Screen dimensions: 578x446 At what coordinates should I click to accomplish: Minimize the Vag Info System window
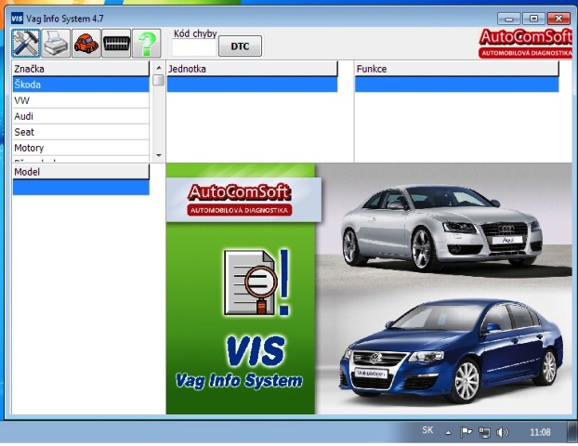click(x=508, y=19)
